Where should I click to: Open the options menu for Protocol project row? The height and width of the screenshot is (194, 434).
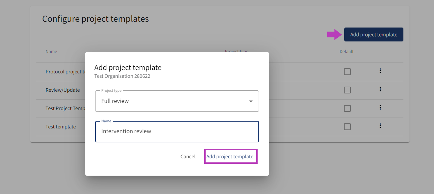(x=380, y=71)
